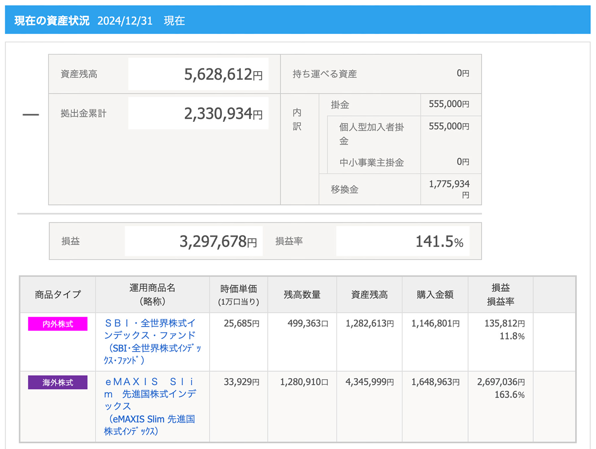This screenshot has width=596, height=449.
Task: Select unit price 33,929円 in eMAXIS row
Action: click(x=241, y=382)
